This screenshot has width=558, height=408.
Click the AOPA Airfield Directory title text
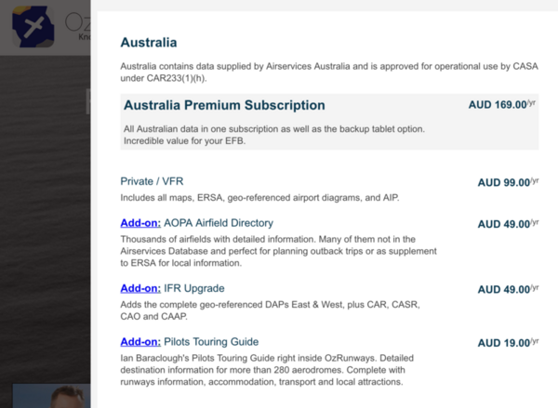point(218,223)
